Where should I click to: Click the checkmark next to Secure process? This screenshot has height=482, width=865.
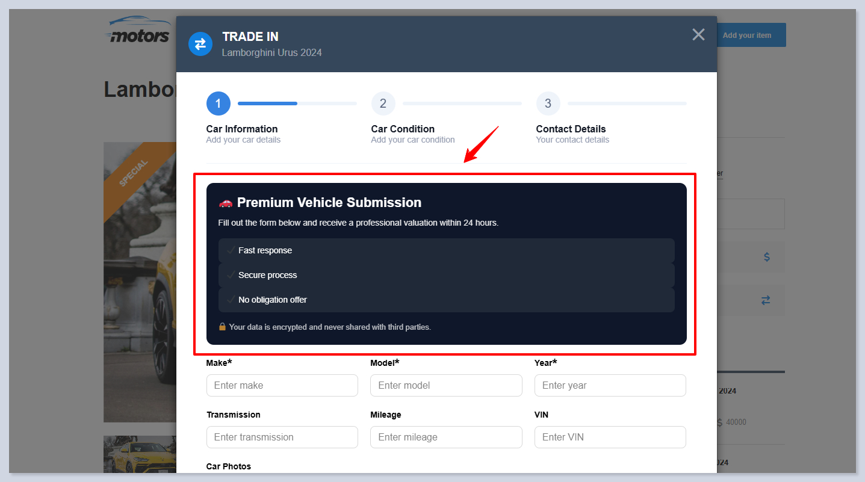tap(231, 275)
